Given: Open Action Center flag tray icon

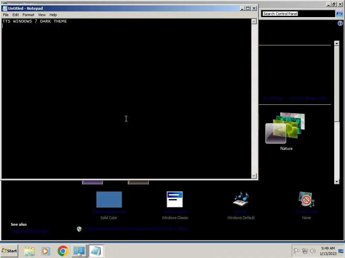Looking at the screenshot, I should click(x=296, y=251).
